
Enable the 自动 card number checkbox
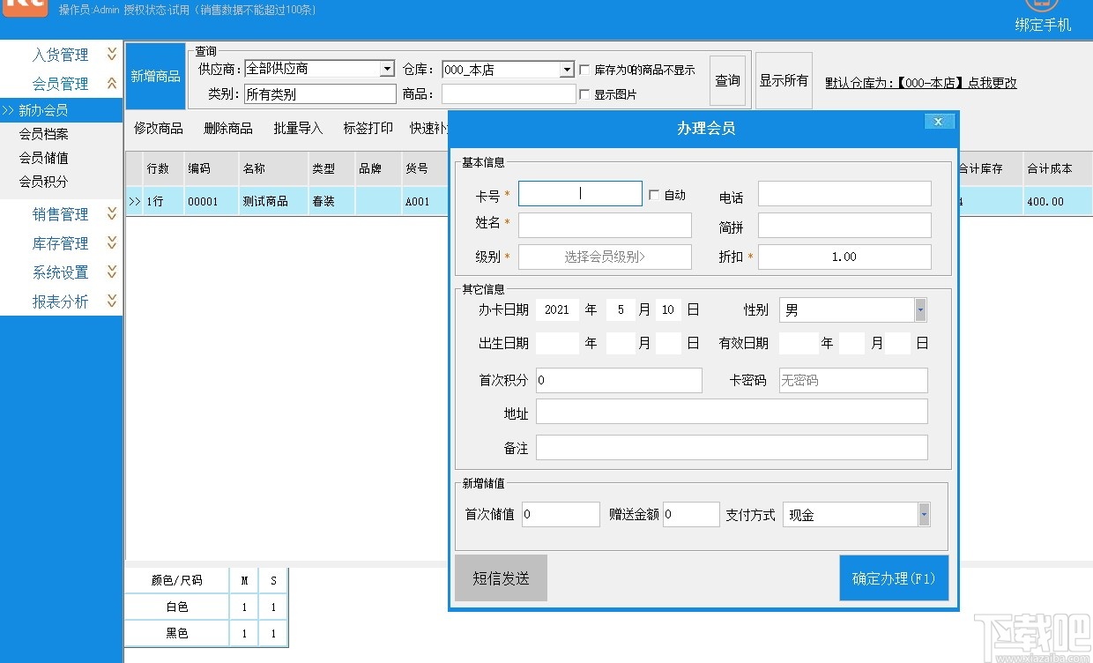click(x=654, y=194)
